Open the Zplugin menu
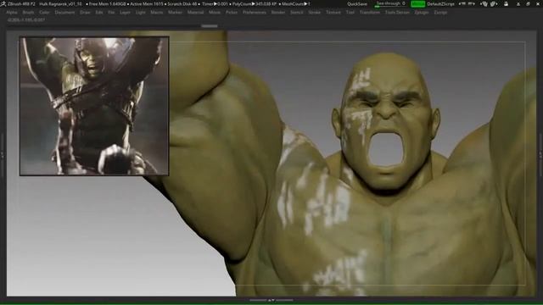543x305 pixels. (422, 12)
